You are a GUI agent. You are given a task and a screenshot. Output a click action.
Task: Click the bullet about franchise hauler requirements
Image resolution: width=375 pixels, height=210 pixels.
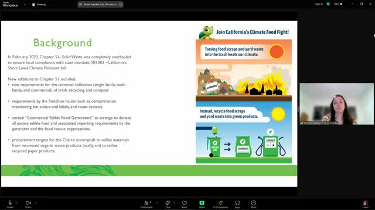(x=64, y=104)
